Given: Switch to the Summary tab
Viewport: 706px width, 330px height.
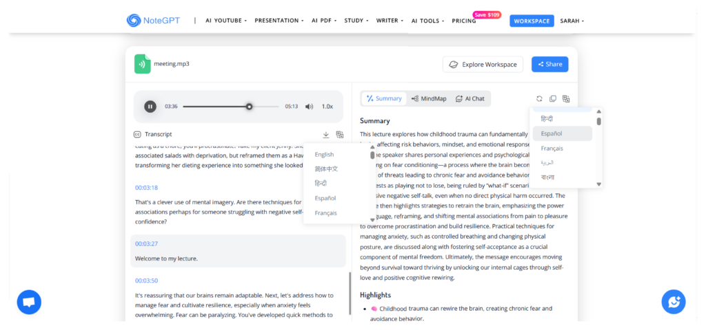Looking at the screenshot, I should 384,99.
